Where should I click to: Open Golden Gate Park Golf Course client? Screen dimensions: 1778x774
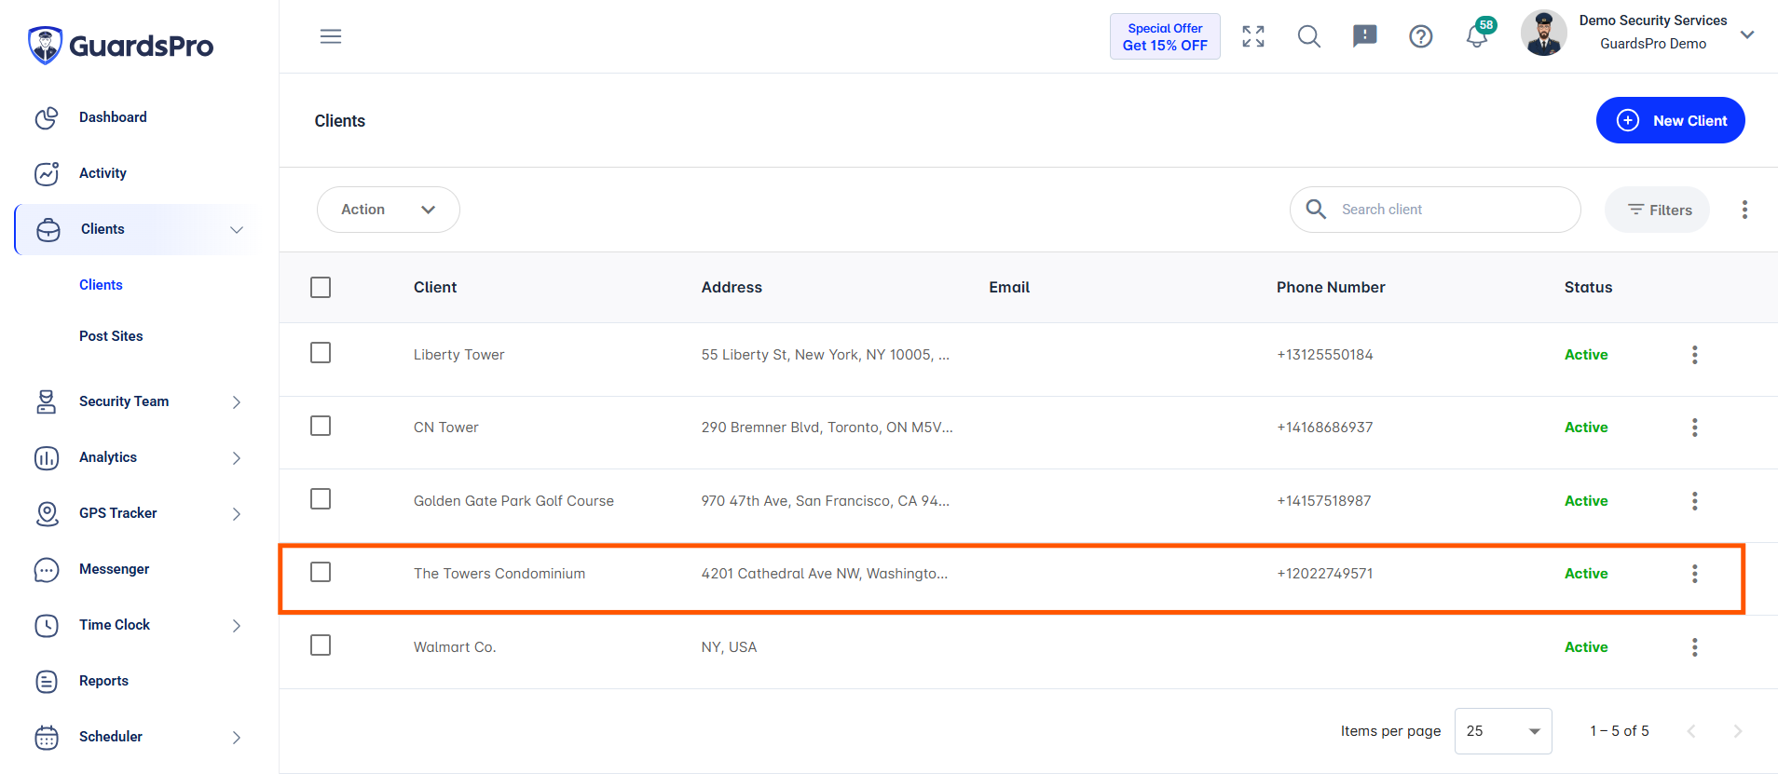coord(513,501)
